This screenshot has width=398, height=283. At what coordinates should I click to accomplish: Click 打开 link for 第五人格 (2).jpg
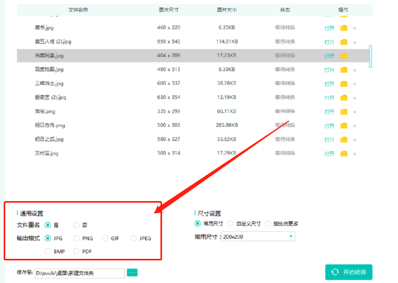329,42
